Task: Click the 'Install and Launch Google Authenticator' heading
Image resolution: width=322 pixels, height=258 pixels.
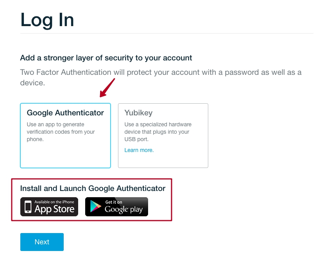Action: click(93, 188)
